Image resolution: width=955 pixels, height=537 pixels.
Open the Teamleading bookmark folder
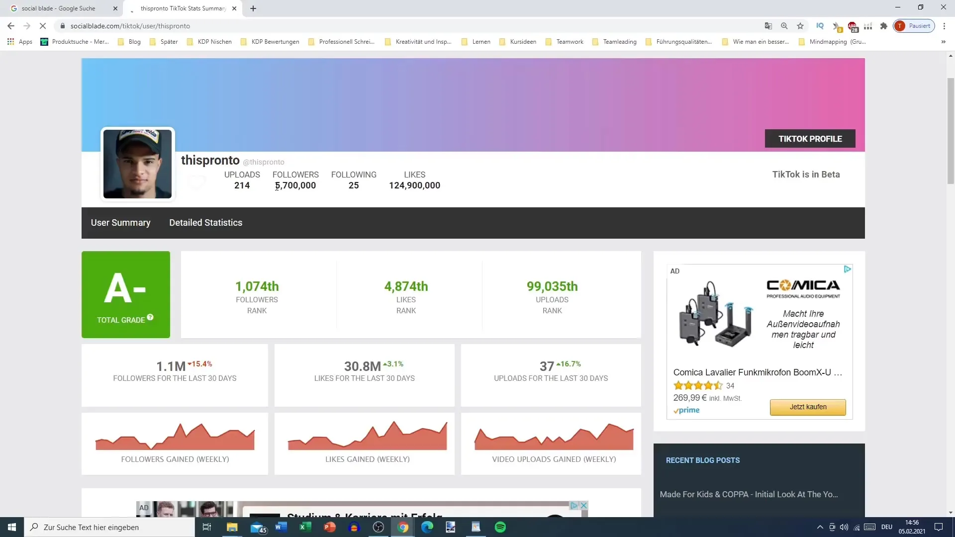click(x=615, y=42)
